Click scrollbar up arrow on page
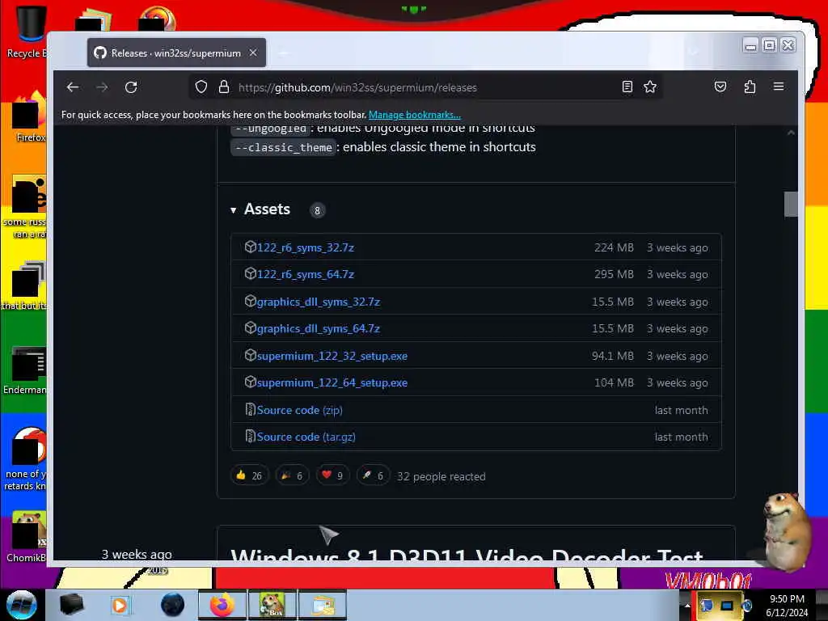This screenshot has width=828, height=621. [791, 133]
